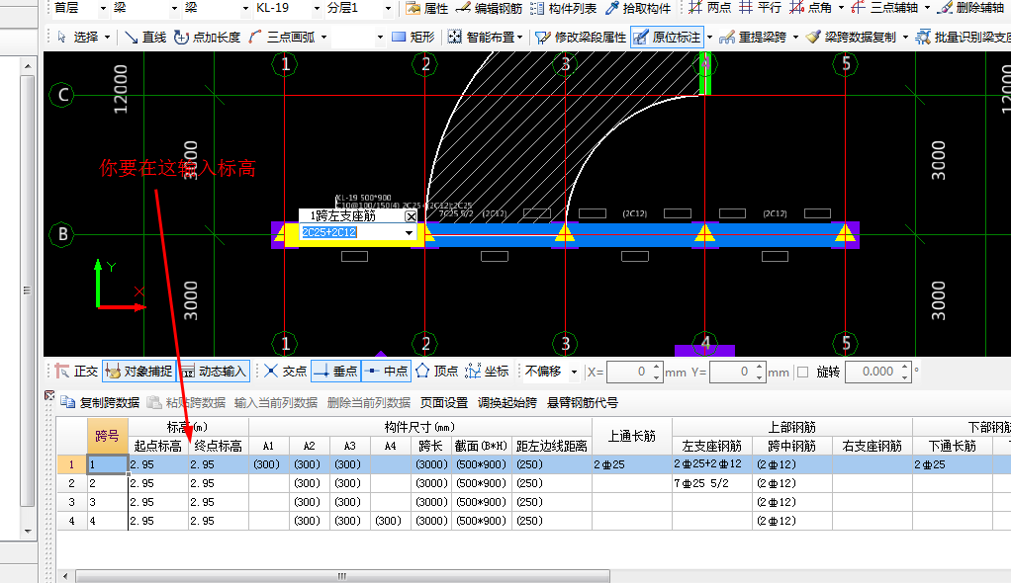Activate 拾取构件 pick component tool
Screen dimensions: 1011x583
638,8
